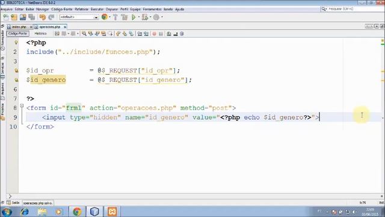
Task: Click the Uncomment icon in editor toolbar
Action: 175,34
